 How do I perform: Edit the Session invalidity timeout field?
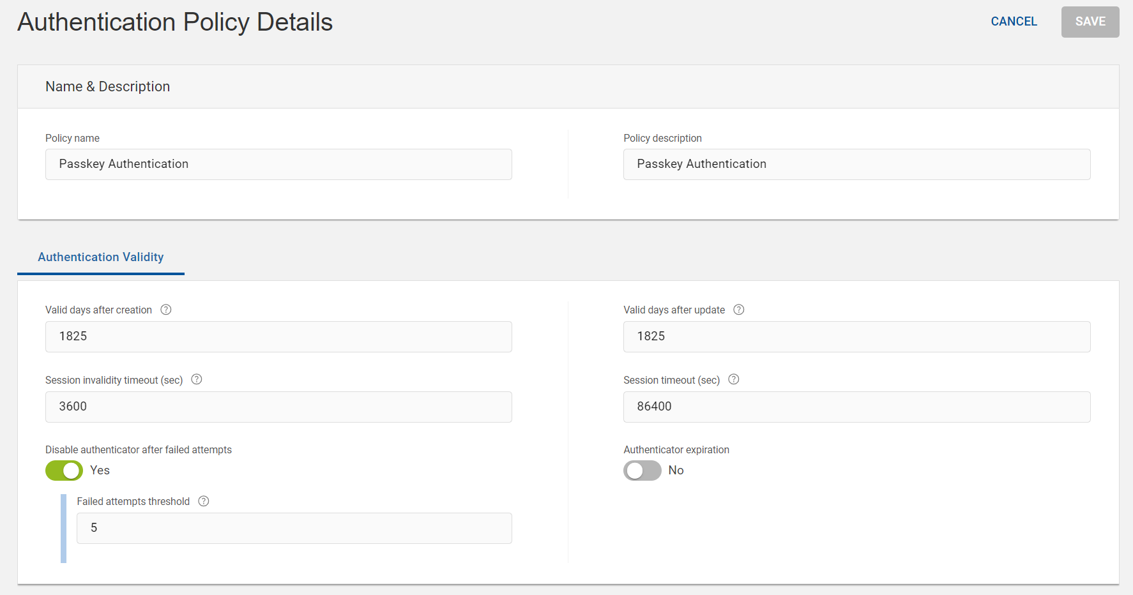point(278,407)
